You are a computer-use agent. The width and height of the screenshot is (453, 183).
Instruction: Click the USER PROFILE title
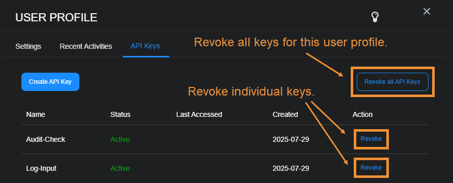tap(56, 18)
